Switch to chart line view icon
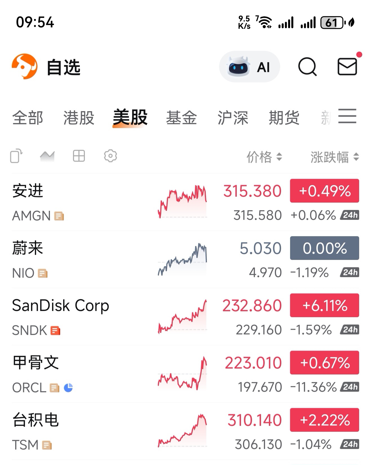This screenshot has width=371, height=465. [x=47, y=156]
